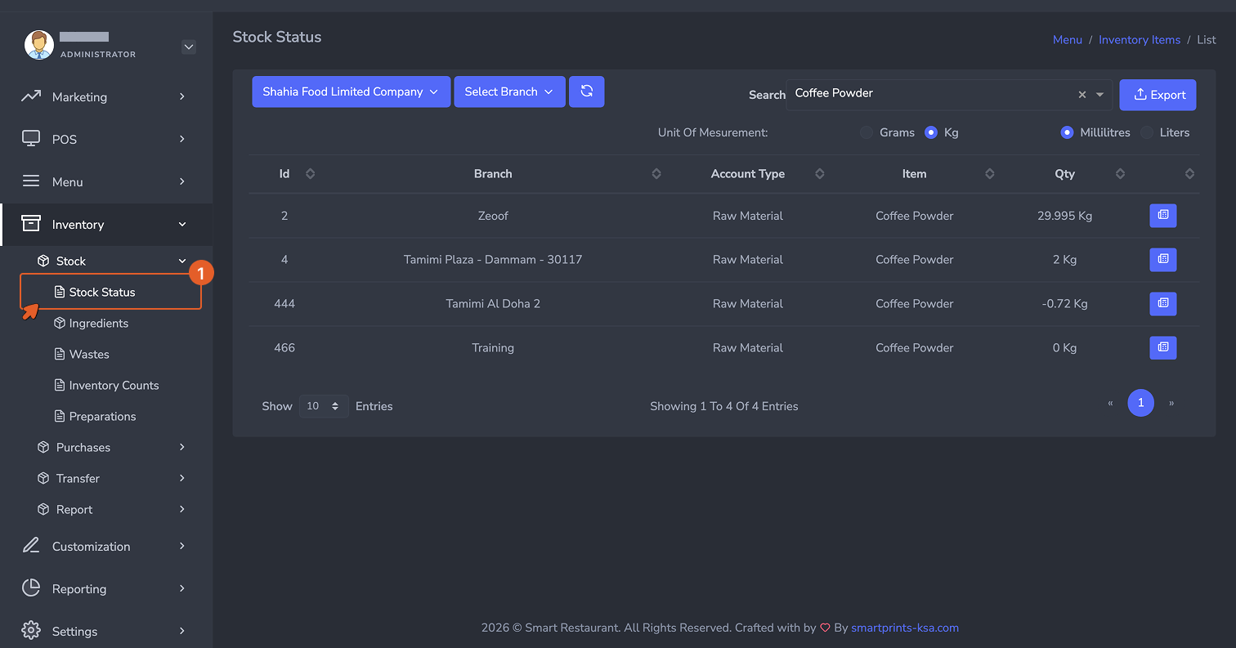Expand the Transfer submenu
The height and width of the screenshot is (648, 1236).
click(112, 478)
